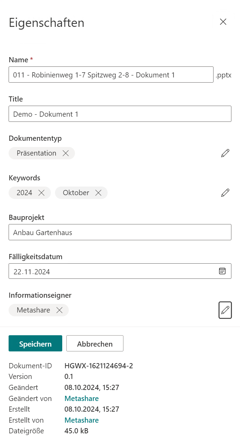Viewport: 240px width, 444px height.
Task: Select the Präsentation tag chip
Action: coord(36,153)
